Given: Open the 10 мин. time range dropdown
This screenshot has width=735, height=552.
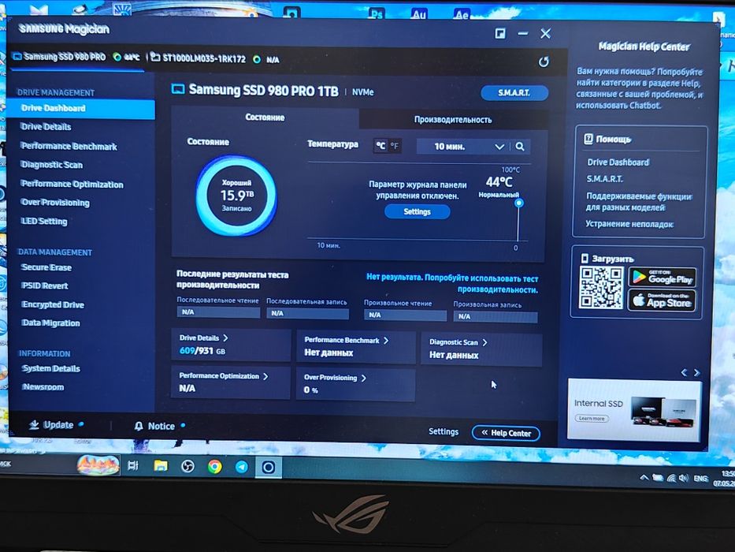Looking at the screenshot, I should 462,147.
